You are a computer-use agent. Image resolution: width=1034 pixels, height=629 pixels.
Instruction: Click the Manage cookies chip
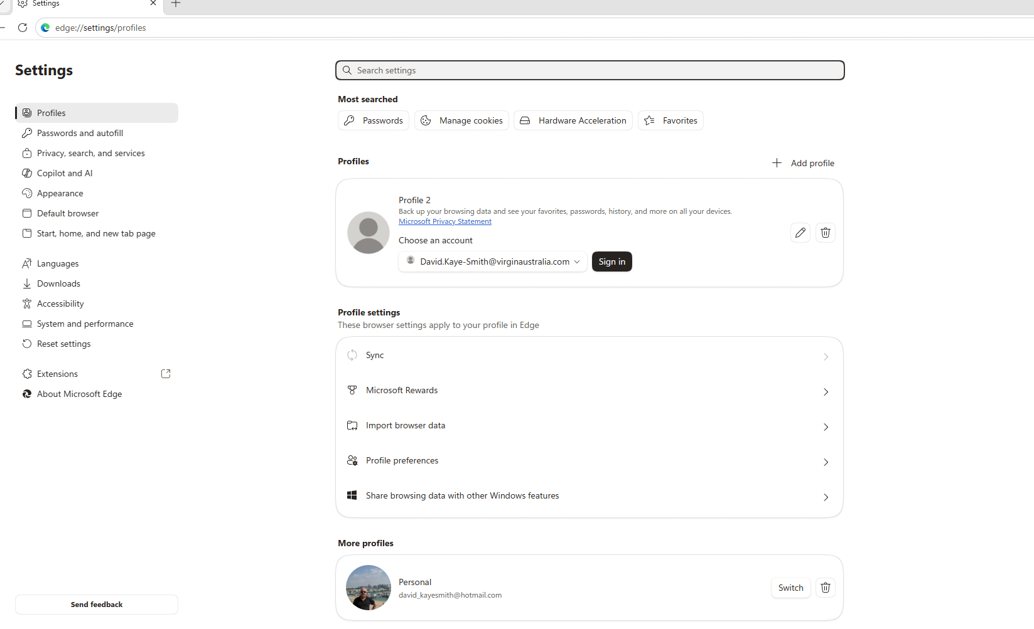pyautogui.click(x=461, y=120)
